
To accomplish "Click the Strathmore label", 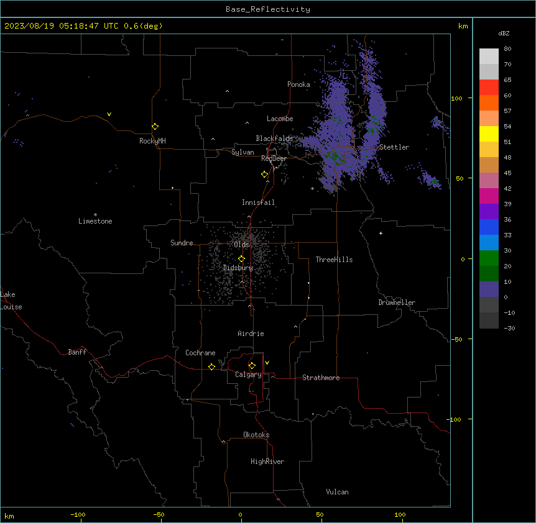I will coord(321,378).
